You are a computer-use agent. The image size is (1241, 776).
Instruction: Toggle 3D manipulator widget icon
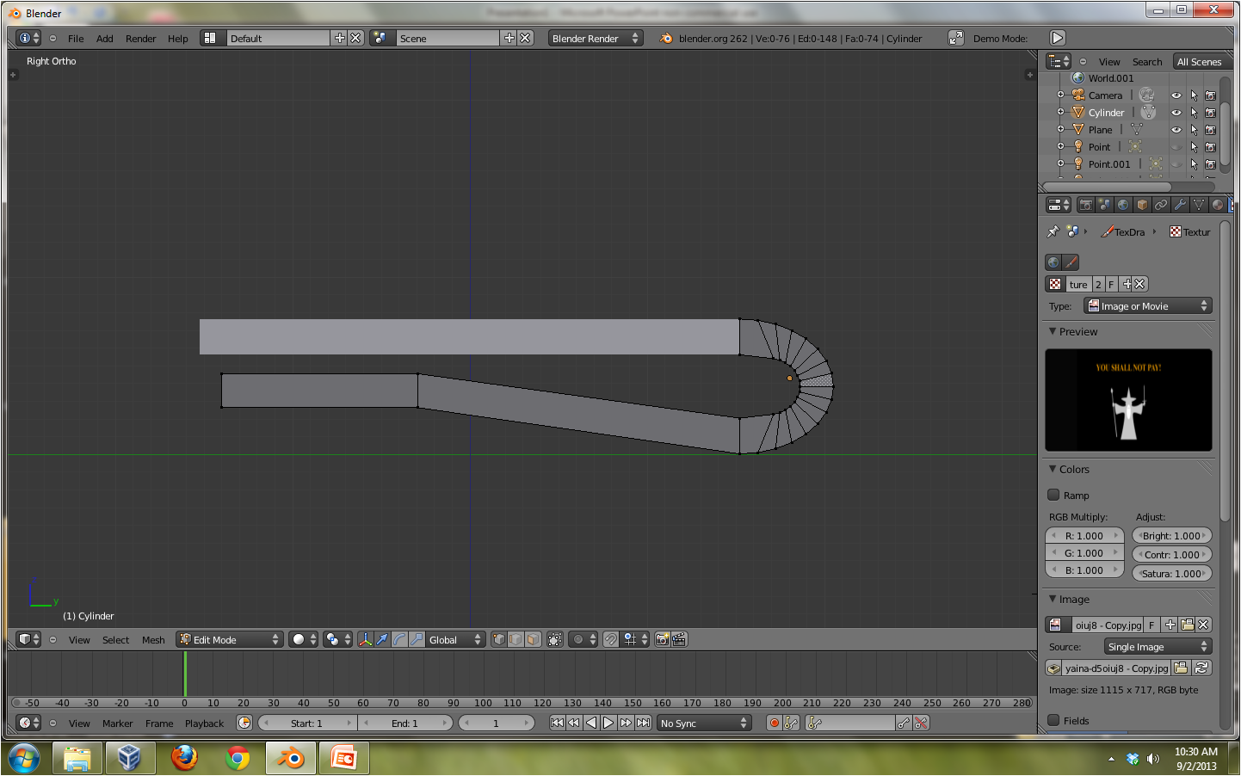point(365,639)
